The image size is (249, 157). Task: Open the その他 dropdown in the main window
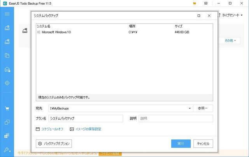point(230,41)
